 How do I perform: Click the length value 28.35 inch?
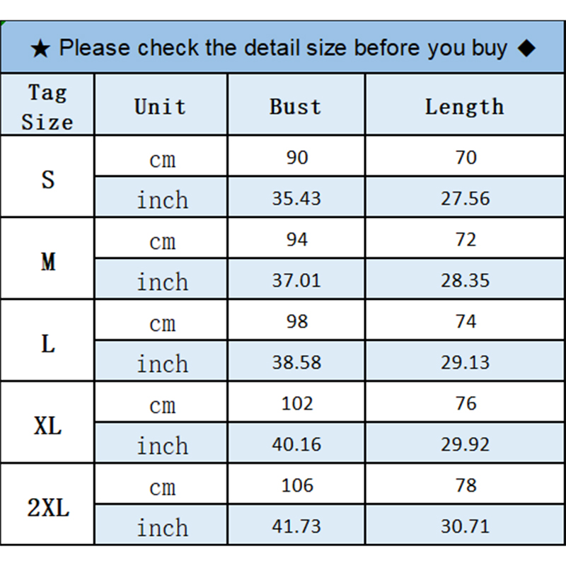pyautogui.click(x=465, y=281)
